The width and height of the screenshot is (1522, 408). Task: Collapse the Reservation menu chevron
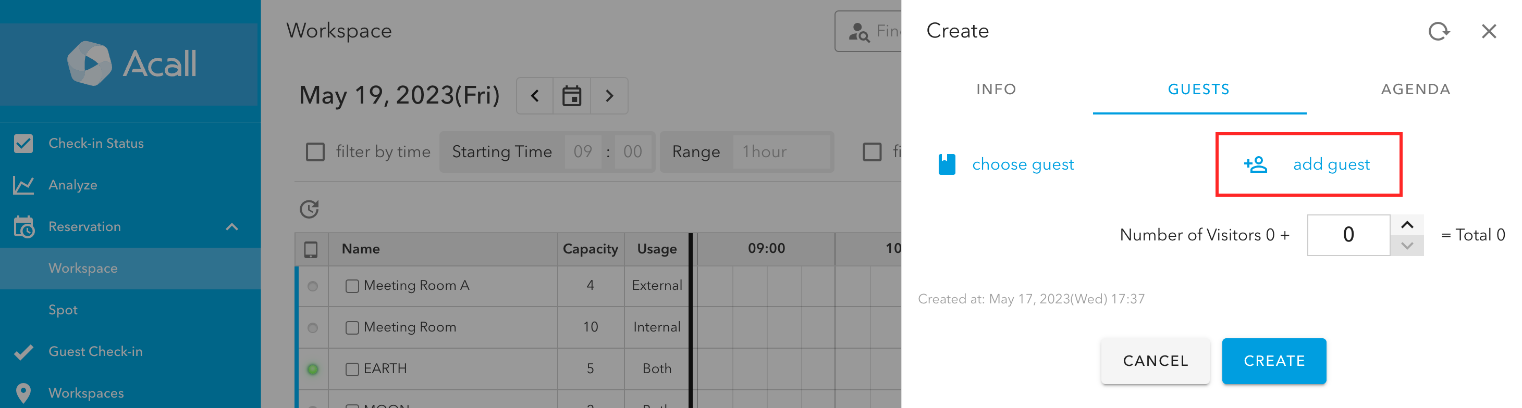click(x=232, y=227)
